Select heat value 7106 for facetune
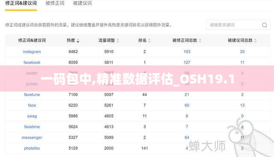 pos(73,95)
